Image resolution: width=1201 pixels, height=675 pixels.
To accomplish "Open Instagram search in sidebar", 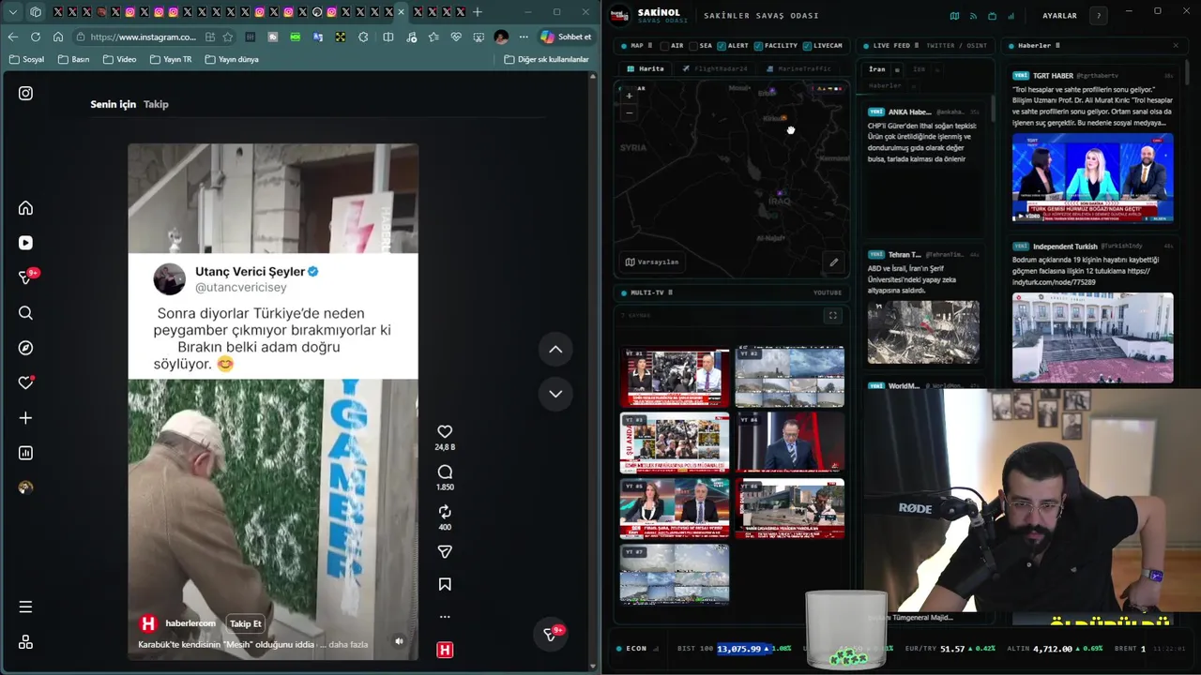I will click(x=25, y=313).
